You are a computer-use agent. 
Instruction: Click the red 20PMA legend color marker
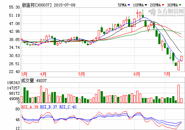point(163,5)
